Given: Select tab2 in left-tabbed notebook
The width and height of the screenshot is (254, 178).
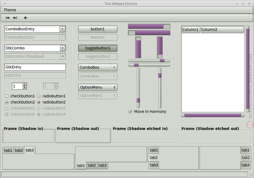Looking at the screenshot, I should tap(154, 157).
